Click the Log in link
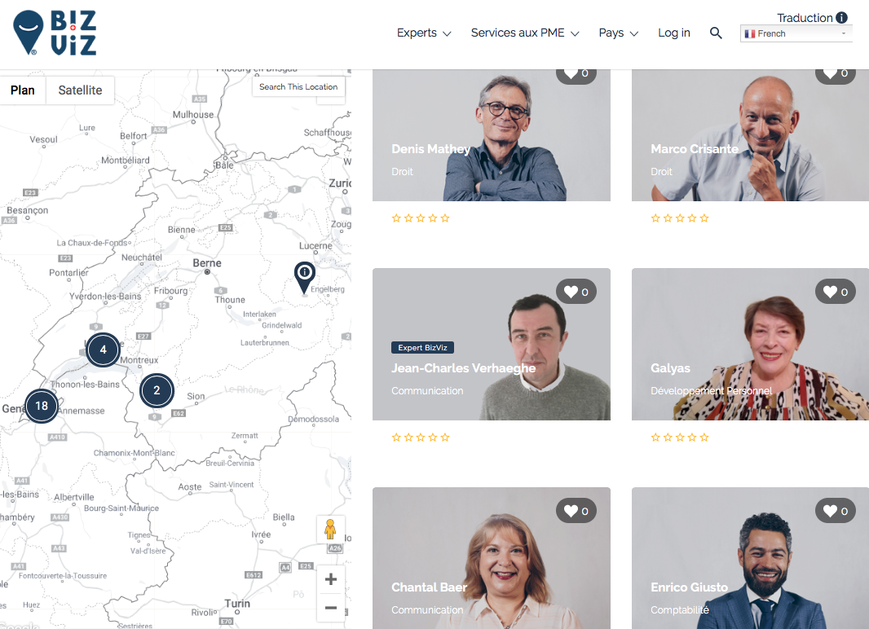This screenshot has height=629, width=869. coord(674,33)
